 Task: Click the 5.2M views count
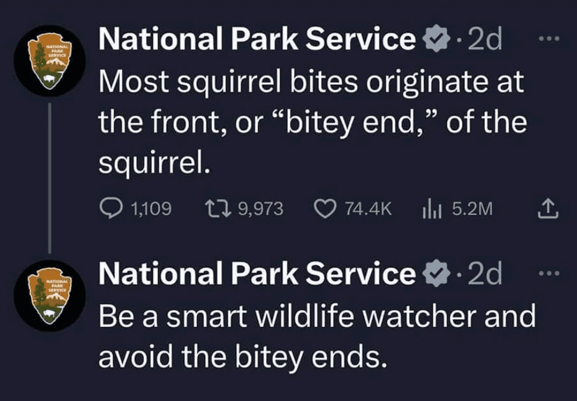click(472, 209)
